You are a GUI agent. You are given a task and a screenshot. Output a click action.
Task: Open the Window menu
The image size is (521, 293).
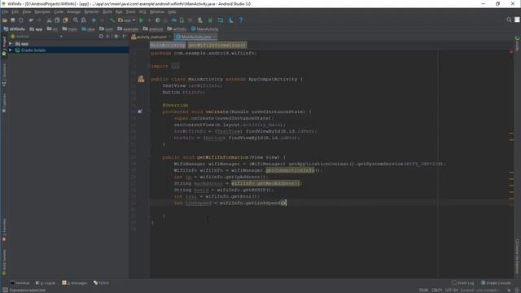[x=157, y=11]
